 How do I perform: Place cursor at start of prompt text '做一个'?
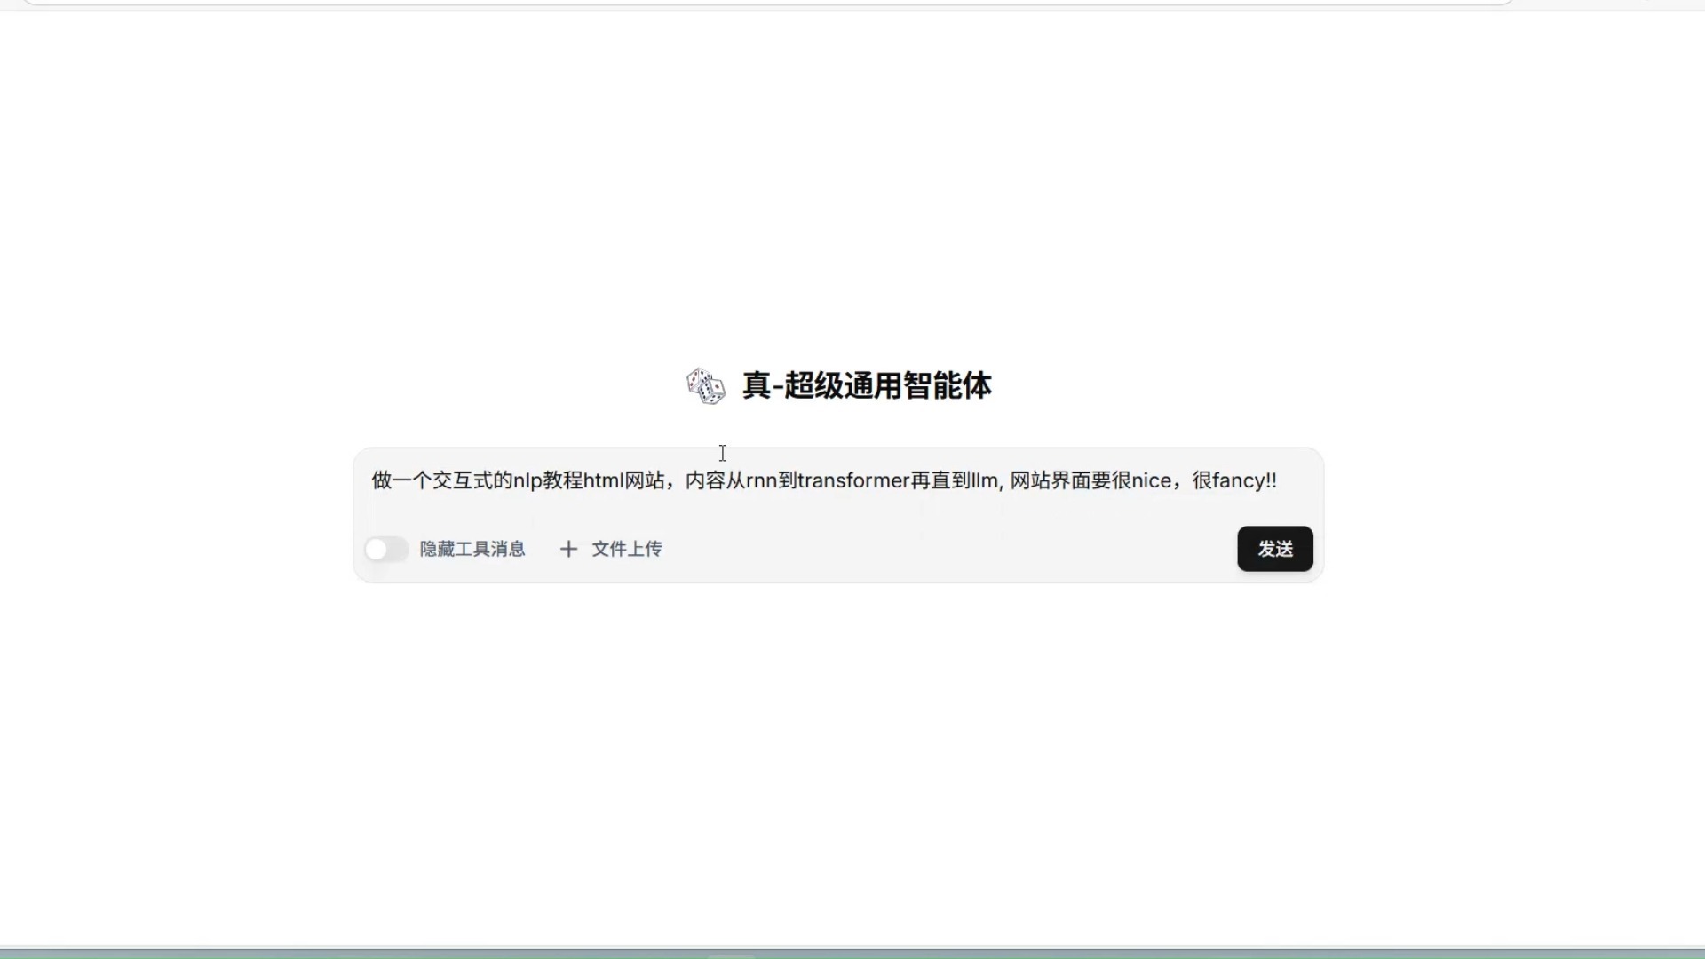[372, 480]
